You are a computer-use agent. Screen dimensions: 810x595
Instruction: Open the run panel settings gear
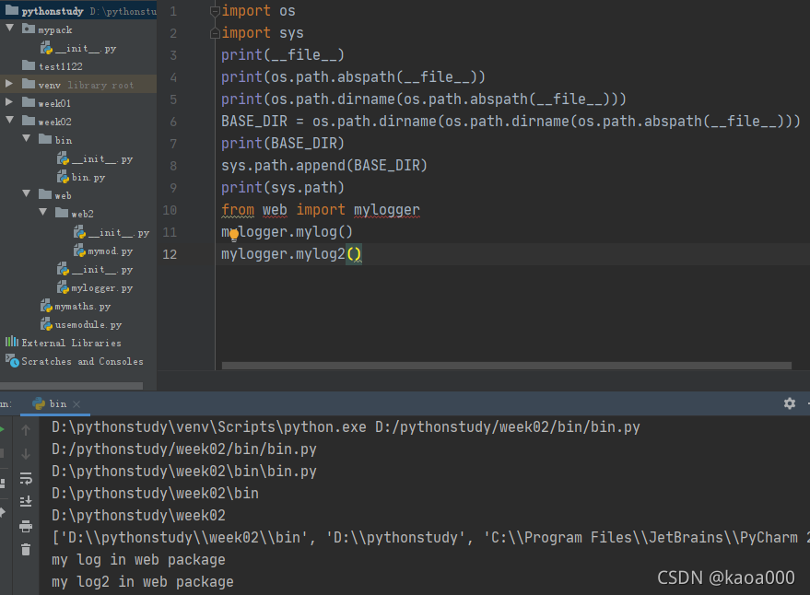789,403
